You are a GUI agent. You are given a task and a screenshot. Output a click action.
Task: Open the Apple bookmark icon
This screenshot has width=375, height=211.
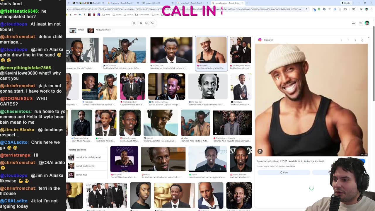(71, 15)
